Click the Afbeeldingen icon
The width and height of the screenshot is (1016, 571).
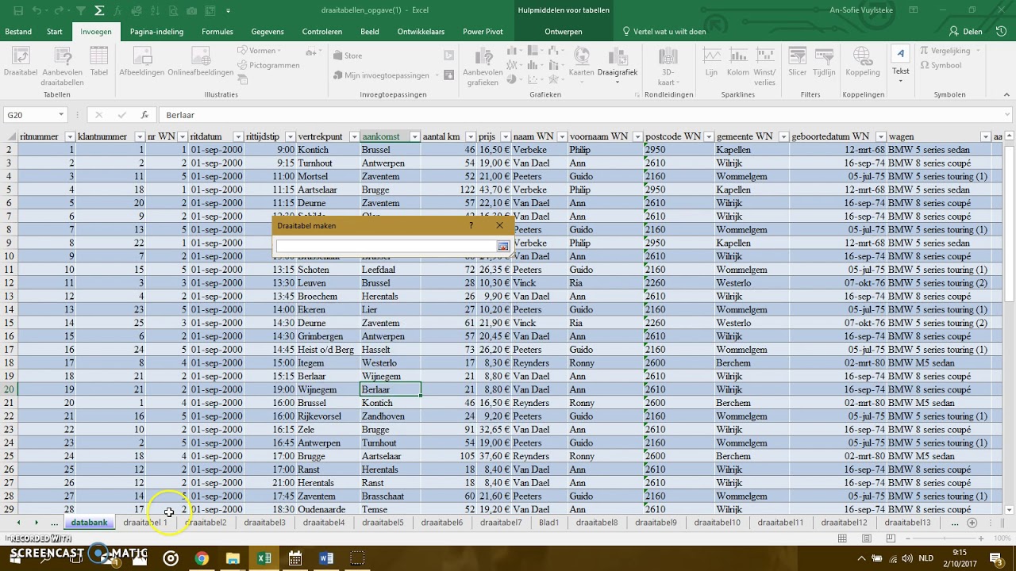pos(142,62)
